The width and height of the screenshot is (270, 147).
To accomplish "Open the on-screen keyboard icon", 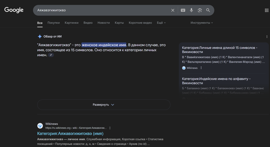I will (x=183, y=10).
